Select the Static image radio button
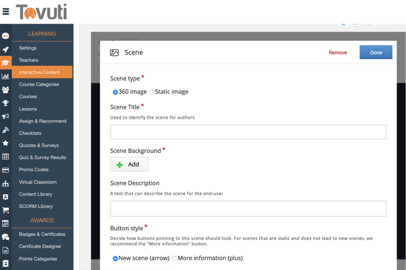This screenshot has height=270, width=406. (152, 92)
